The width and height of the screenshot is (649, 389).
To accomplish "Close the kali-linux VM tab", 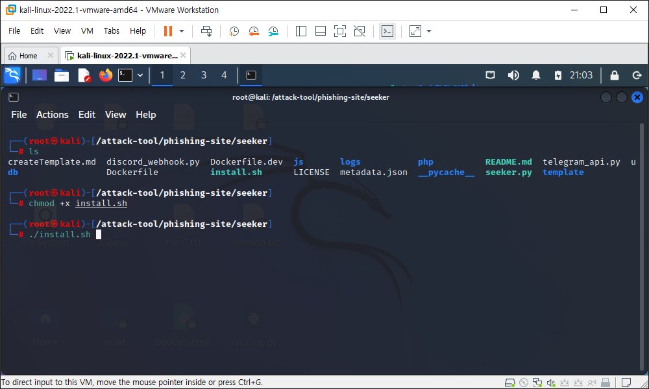I will tap(183, 55).
